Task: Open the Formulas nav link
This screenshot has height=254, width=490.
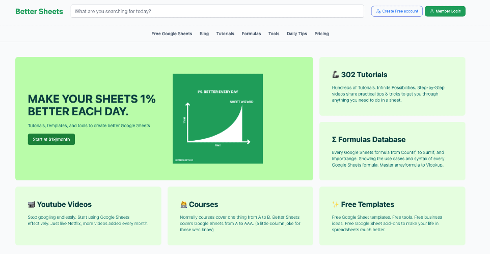Action: point(251,34)
